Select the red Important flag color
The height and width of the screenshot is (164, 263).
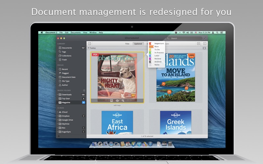[x=150, y=44]
